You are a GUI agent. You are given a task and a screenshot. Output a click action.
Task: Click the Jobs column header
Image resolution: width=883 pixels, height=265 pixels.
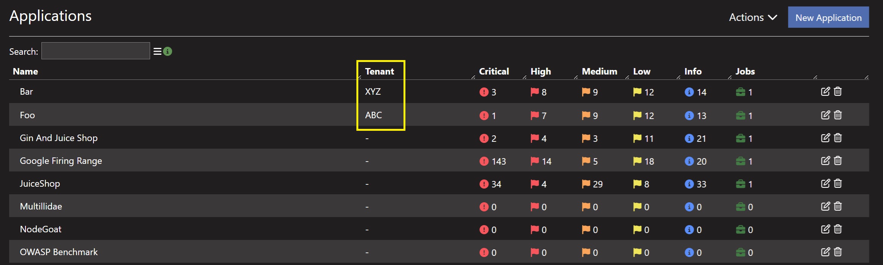pos(745,71)
